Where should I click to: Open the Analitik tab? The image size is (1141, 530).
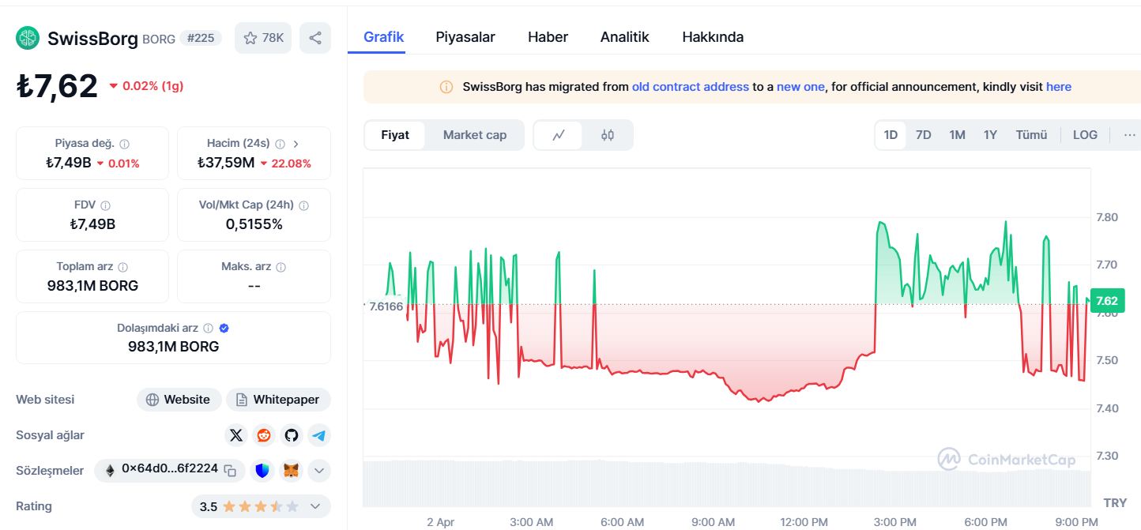(624, 37)
